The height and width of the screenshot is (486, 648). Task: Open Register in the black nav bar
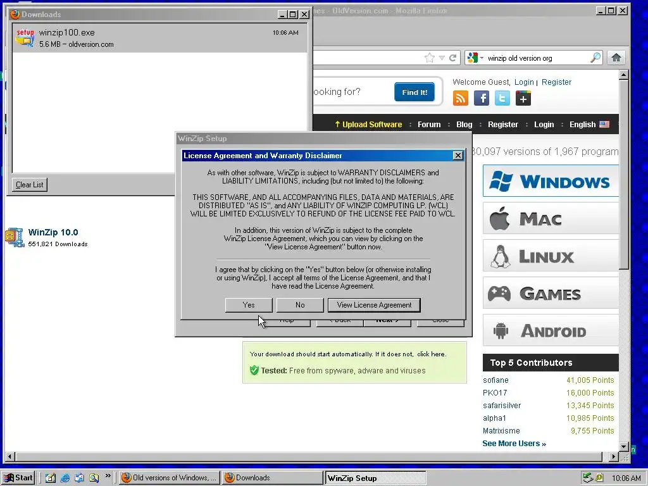502,125
